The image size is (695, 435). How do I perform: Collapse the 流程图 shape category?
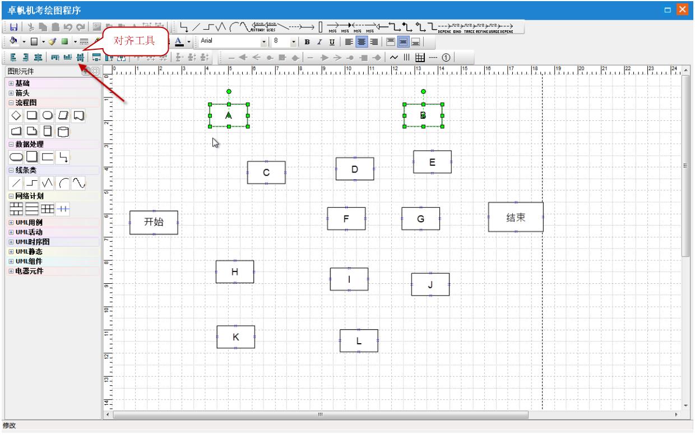(11, 102)
